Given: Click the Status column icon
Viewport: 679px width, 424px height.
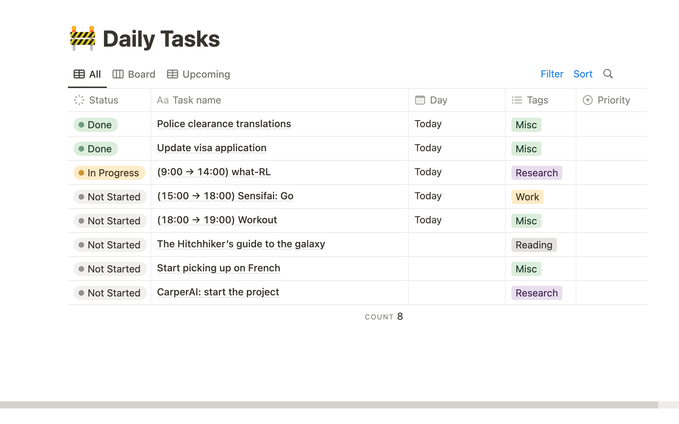Looking at the screenshot, I should tap(79, 100).
